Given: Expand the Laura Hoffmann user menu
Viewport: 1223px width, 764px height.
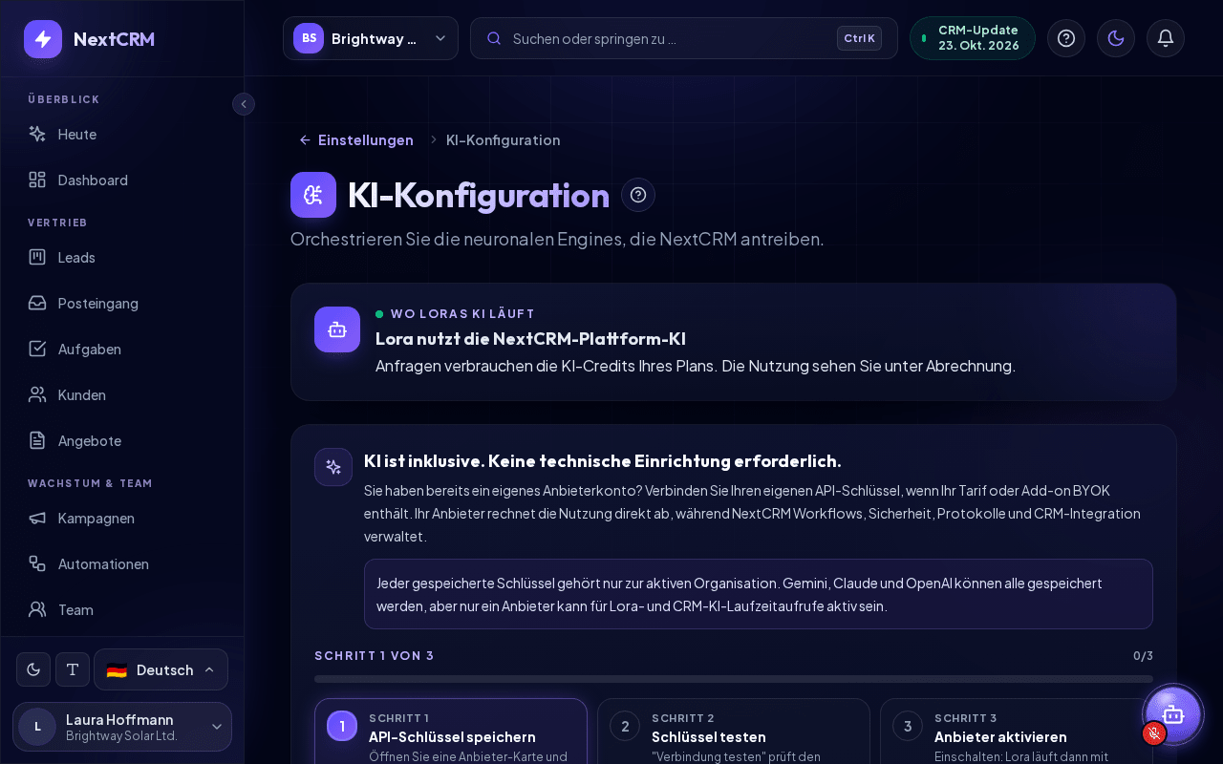Looking at the screenshot, I should click(x=122, y=727).
